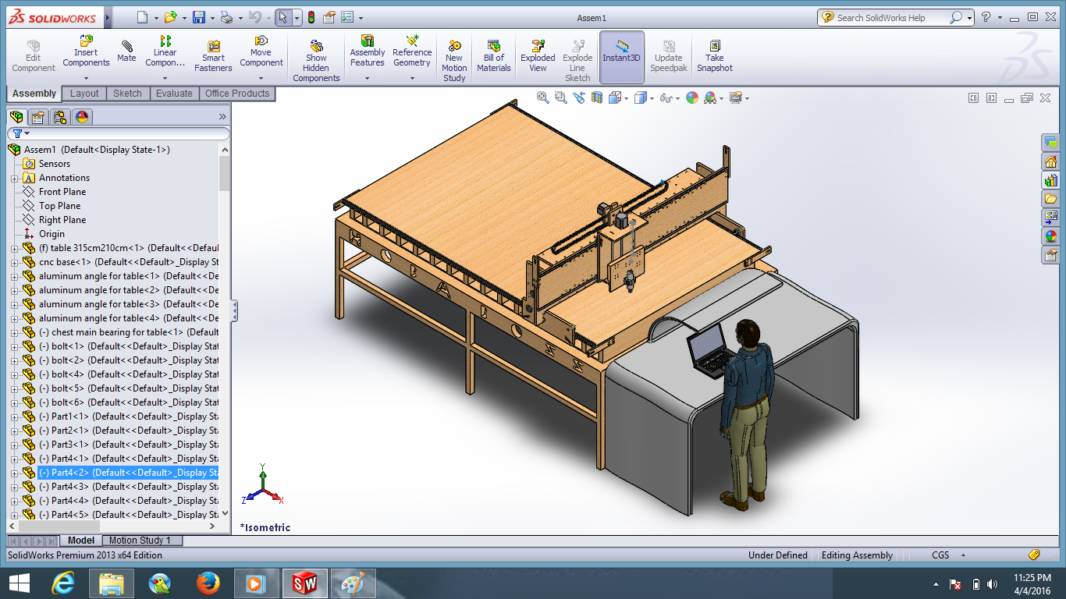Image resolution: width=1066 pixels, height=599 pixels.
Task: Click the Zoom to Fit icon
Action: [x=543, y=97]
